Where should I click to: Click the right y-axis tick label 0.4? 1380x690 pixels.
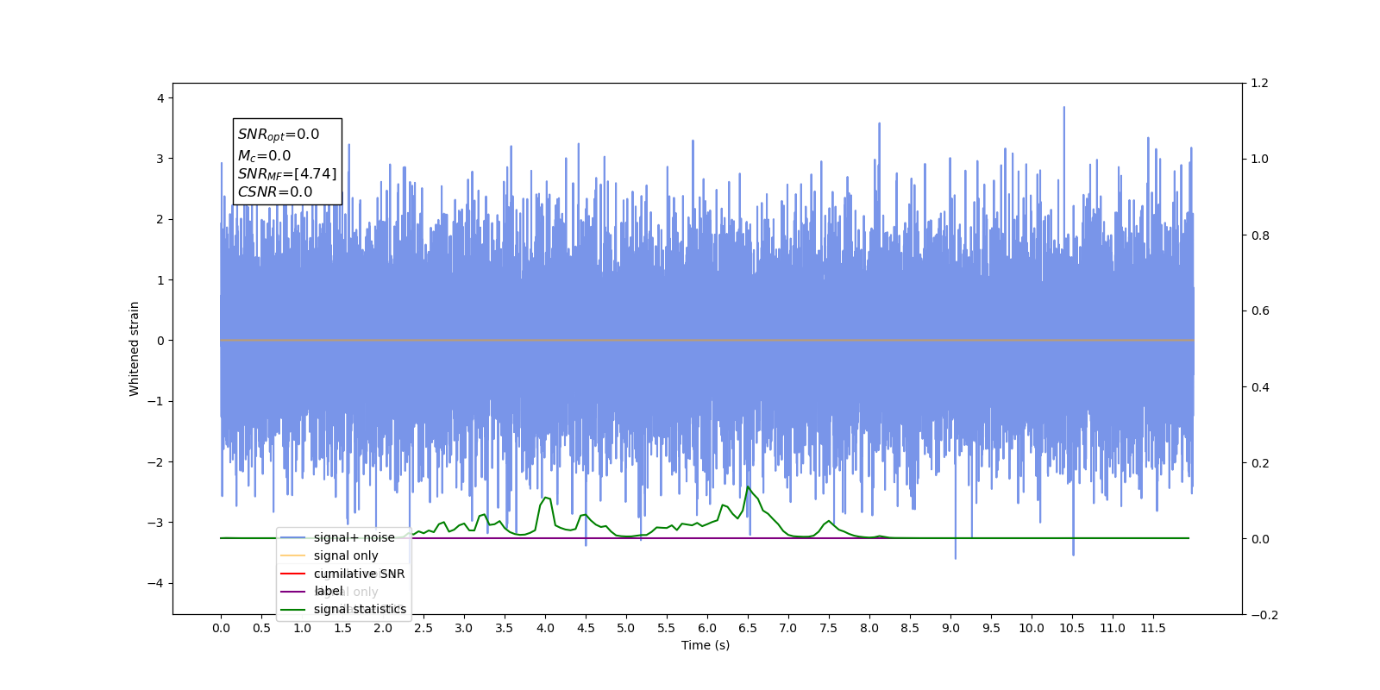click(x=1260, y=387)
